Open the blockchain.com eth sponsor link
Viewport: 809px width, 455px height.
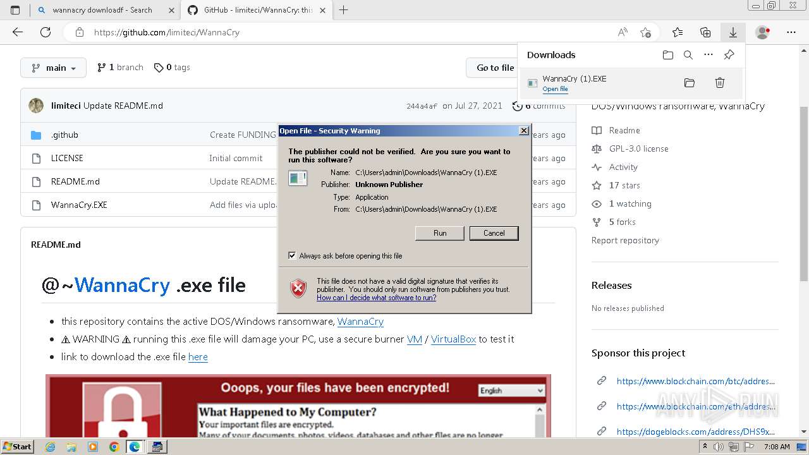(x=695, y=406)
